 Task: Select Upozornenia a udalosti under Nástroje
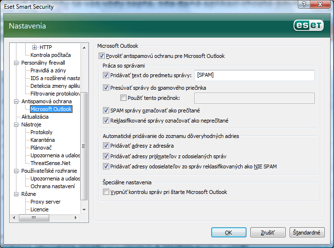(x=55, y=155)
